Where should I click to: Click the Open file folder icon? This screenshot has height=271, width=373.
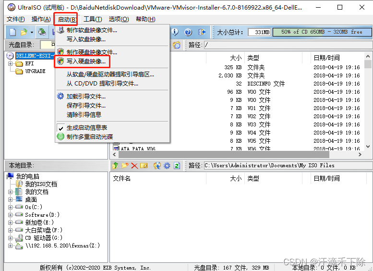(x=24, y=32)
